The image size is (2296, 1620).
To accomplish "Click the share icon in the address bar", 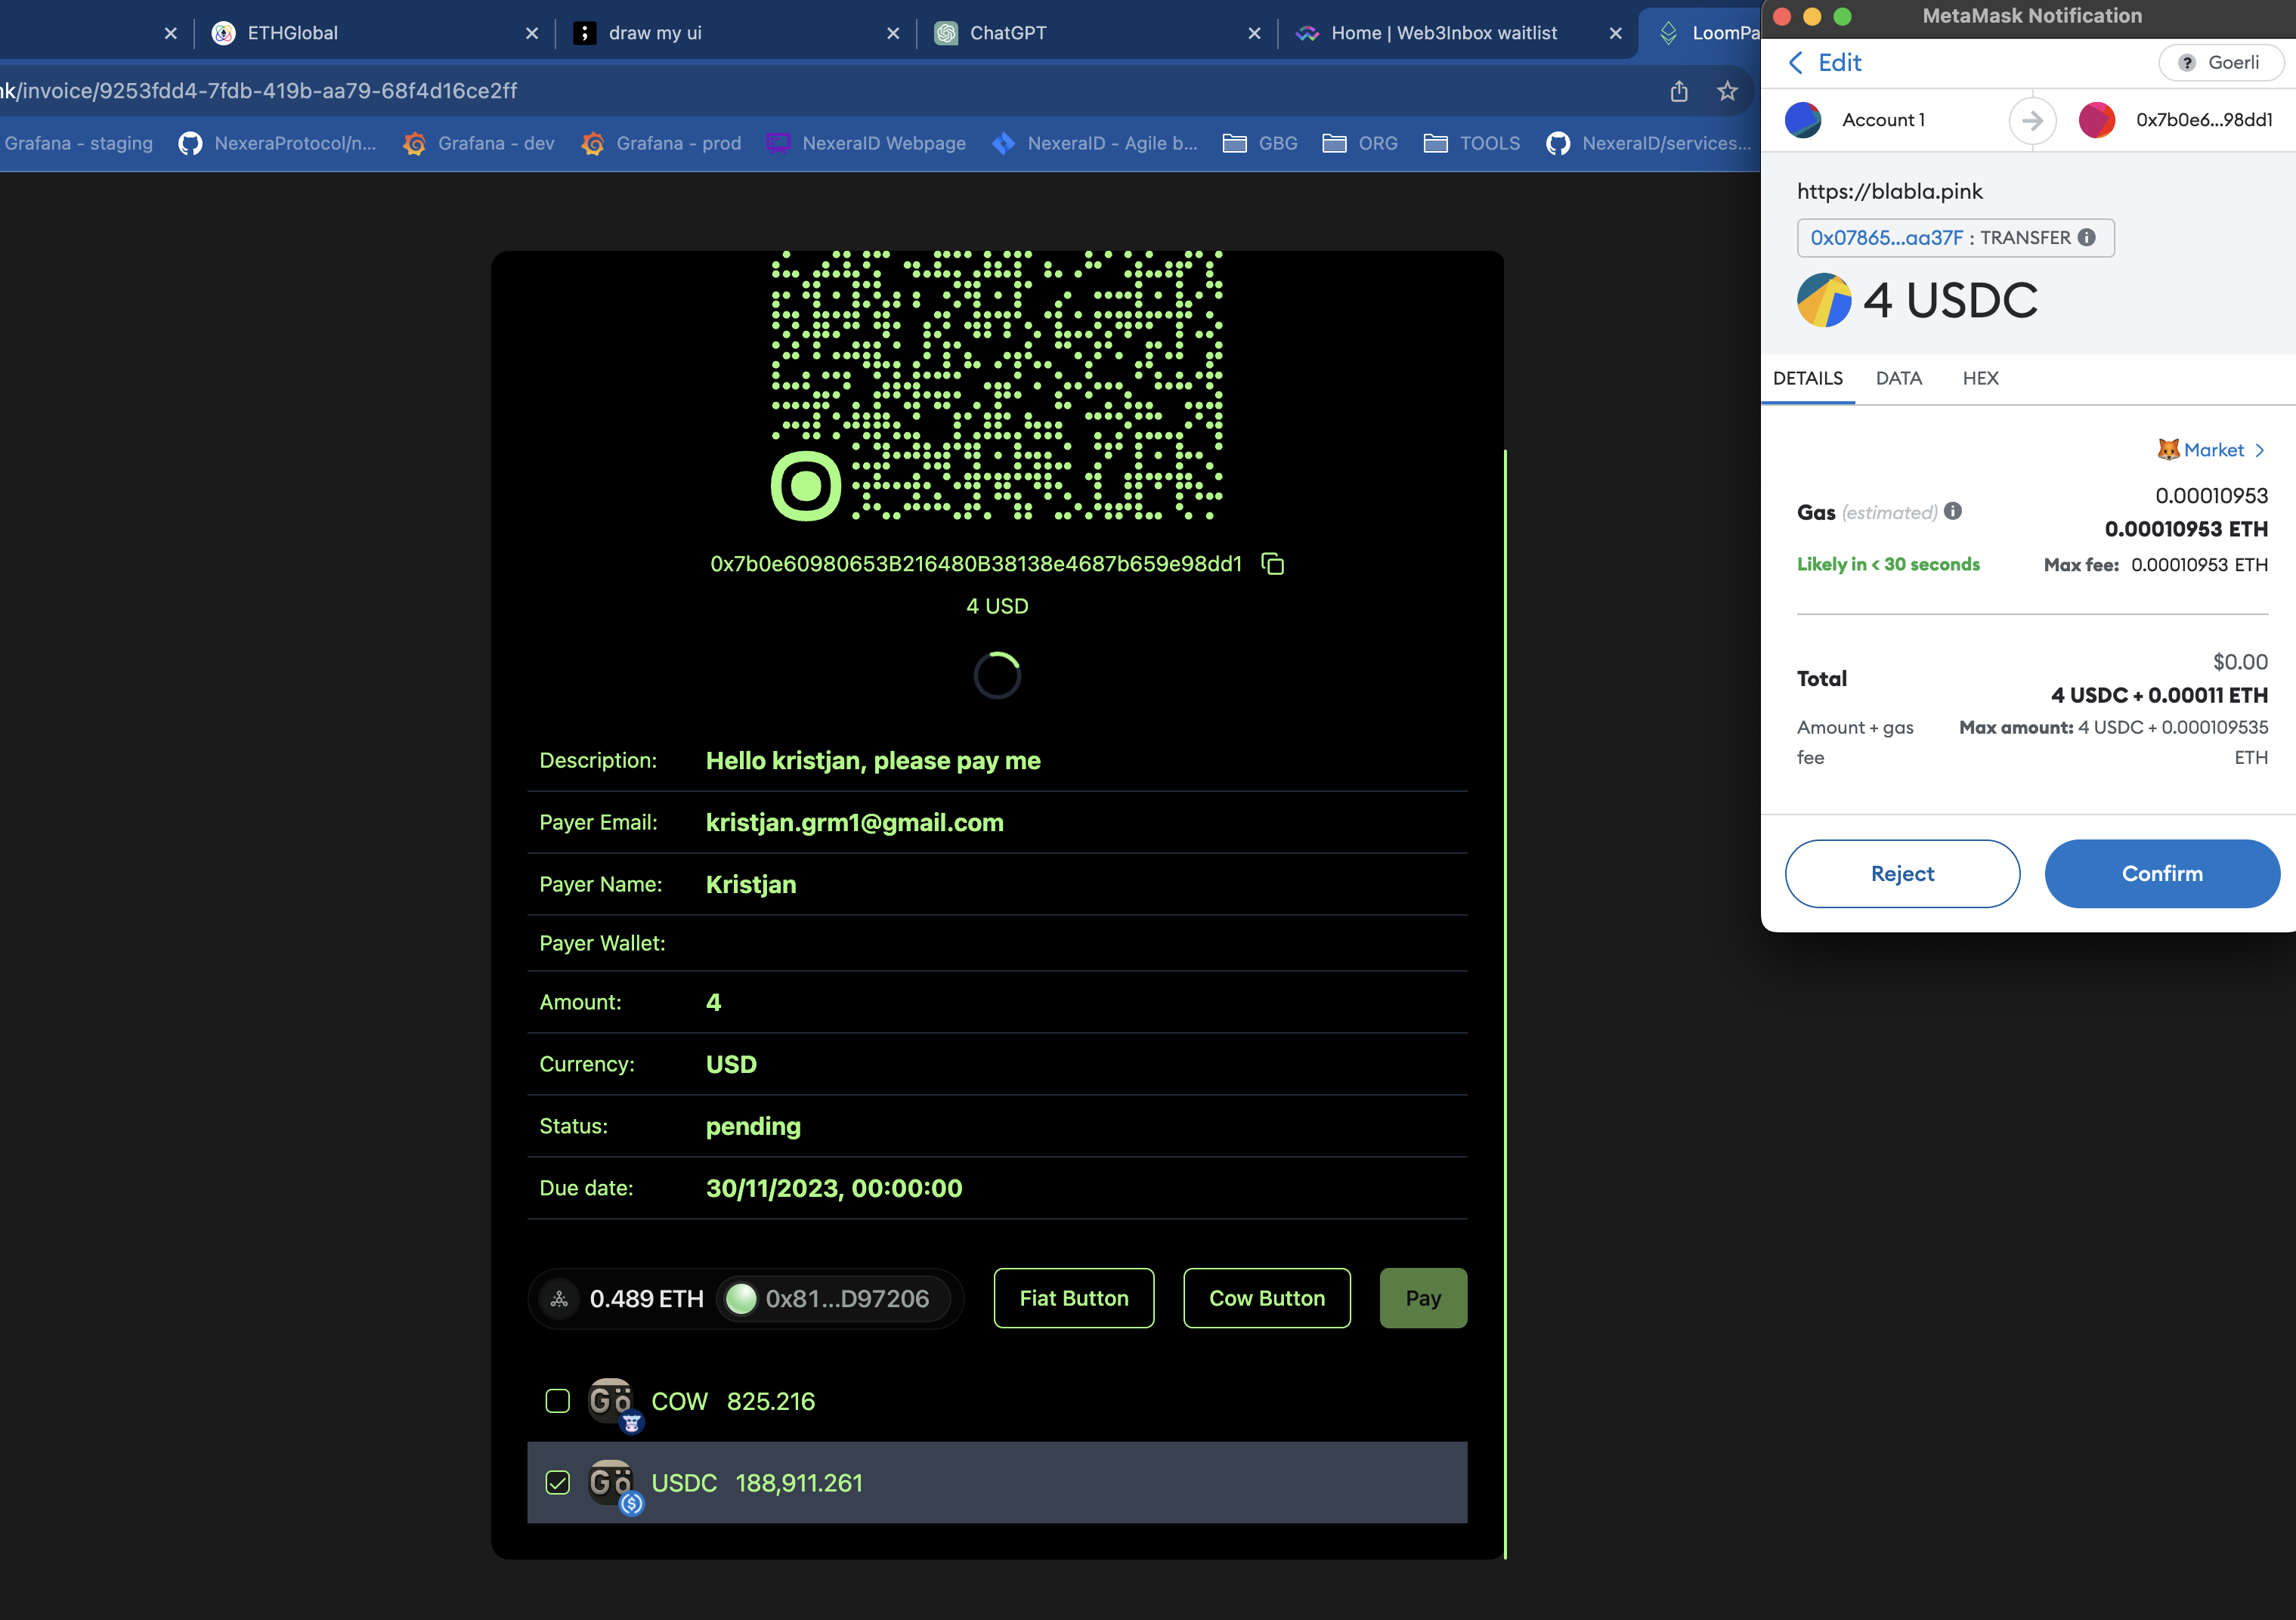I will [1679, 91].
